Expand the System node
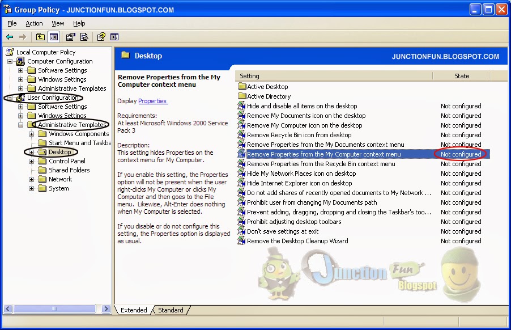This screenshot has height=330, width=511. [x=32, y=188]
